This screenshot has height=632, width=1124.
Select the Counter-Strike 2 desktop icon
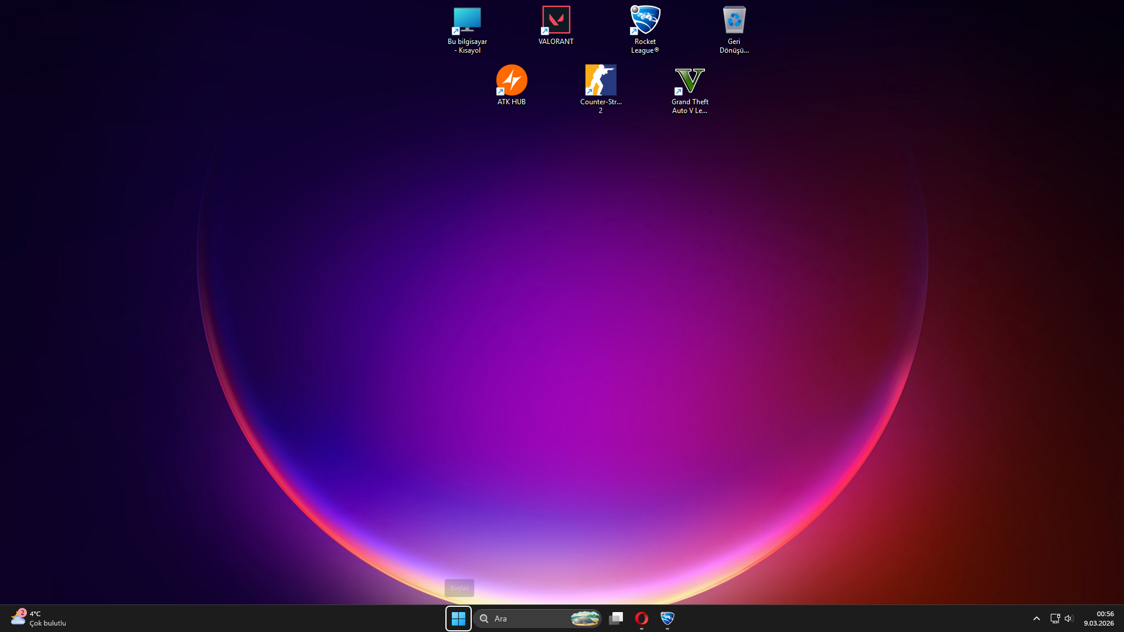pos(601,89)
